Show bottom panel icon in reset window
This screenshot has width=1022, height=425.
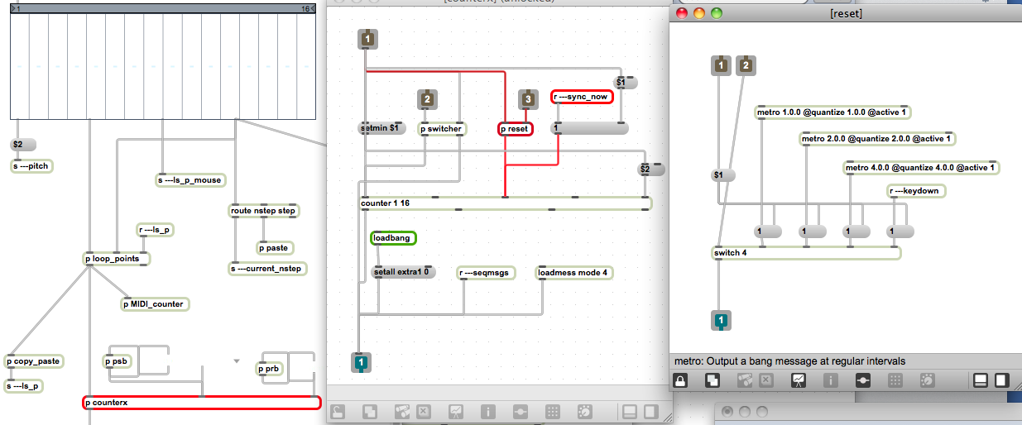(979, 381)
